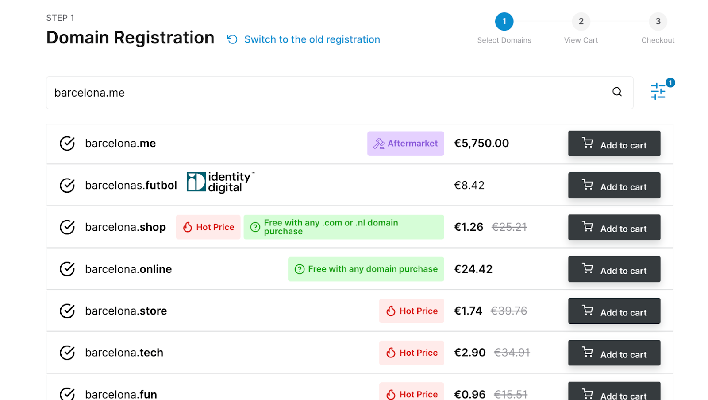Click the question icon on barcelona.online offer

pos(300,269)
